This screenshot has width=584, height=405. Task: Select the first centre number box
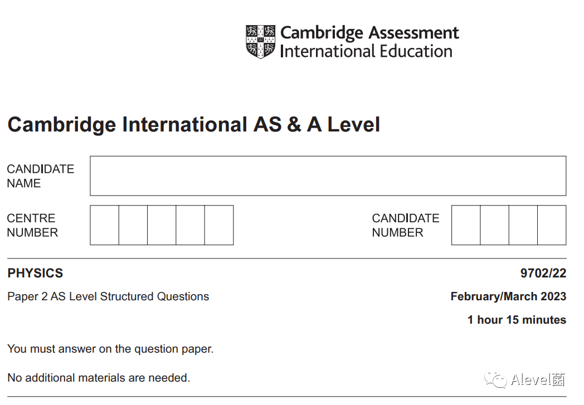[x=104, y=225]
